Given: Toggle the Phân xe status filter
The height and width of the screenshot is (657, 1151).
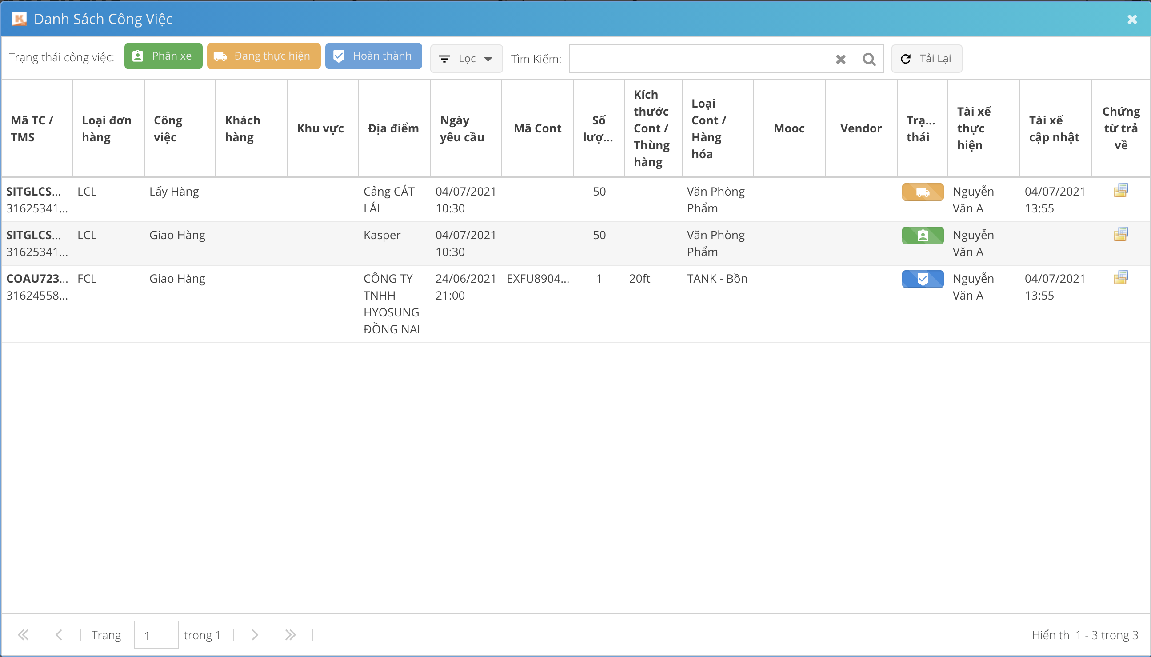Looking at the screenshot, I should [163, 56].
